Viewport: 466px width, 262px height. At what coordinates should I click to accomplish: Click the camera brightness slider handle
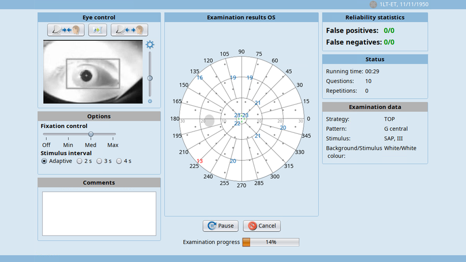tap(150, 78)
